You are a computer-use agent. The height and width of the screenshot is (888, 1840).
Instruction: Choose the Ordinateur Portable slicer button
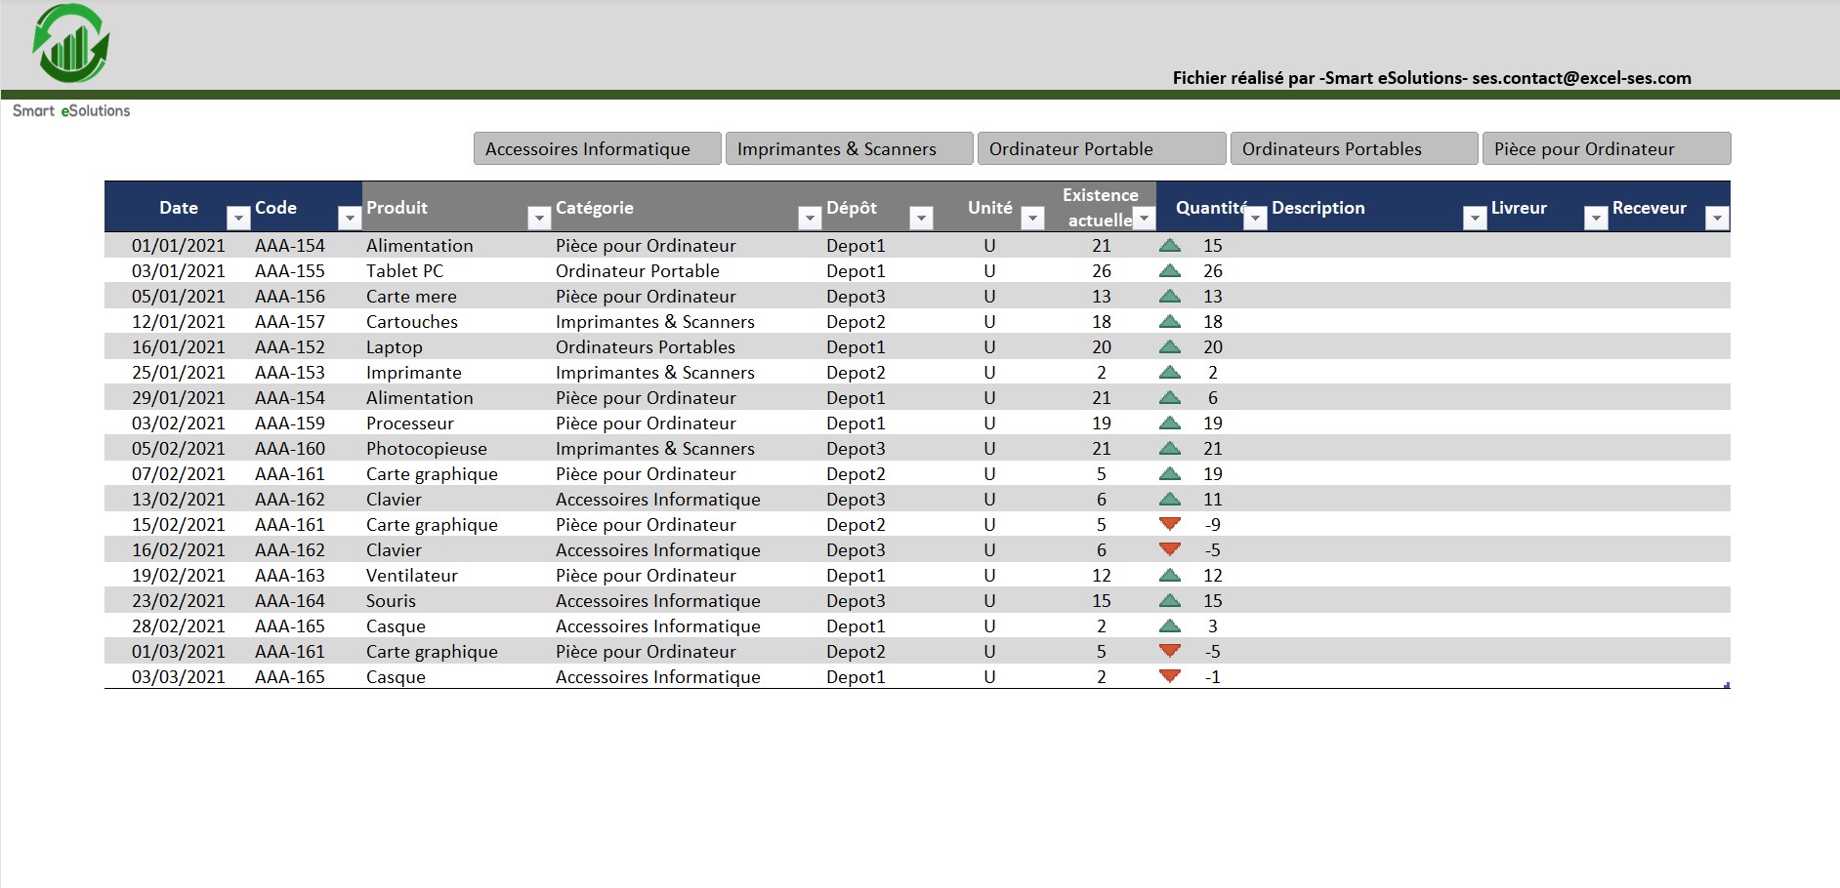[1101, 149]
